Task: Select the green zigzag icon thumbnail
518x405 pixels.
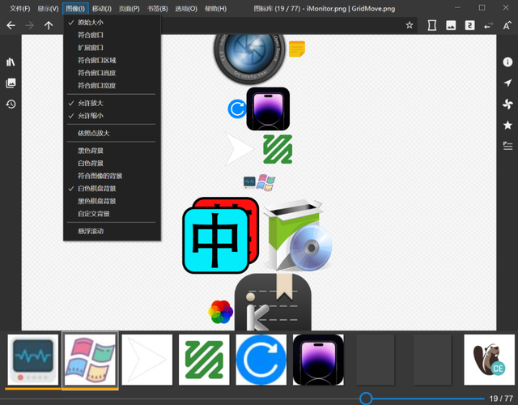Action: (x=204, y=360)
